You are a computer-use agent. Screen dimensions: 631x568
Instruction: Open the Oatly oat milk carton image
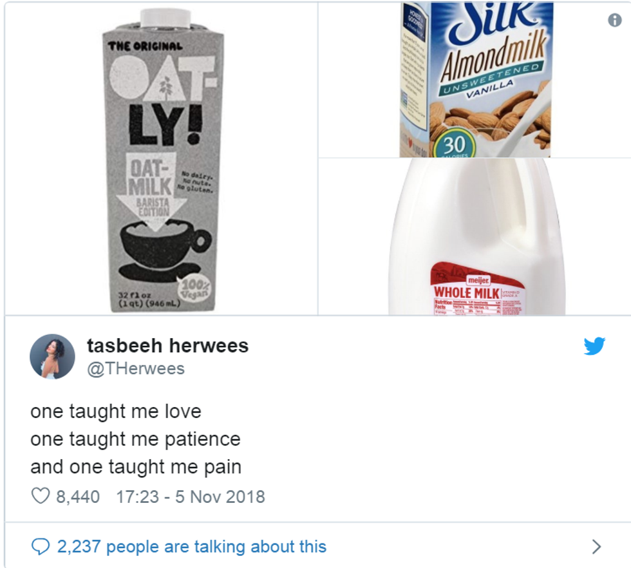point(162,158)
